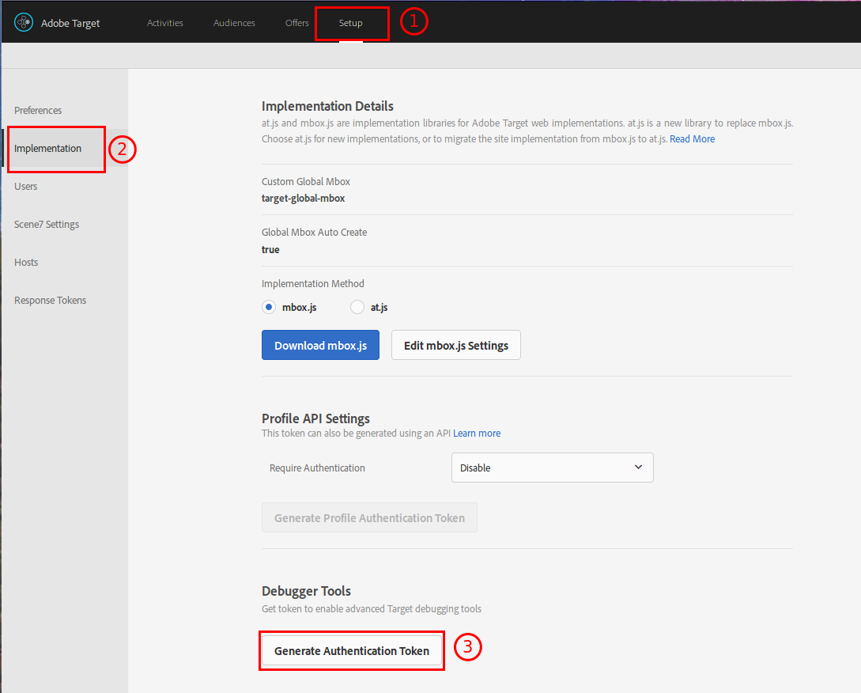Click the Adobe Target title text
Viewport: 861px width, 693px height.
pyautogui.click(x=70, y=23)
